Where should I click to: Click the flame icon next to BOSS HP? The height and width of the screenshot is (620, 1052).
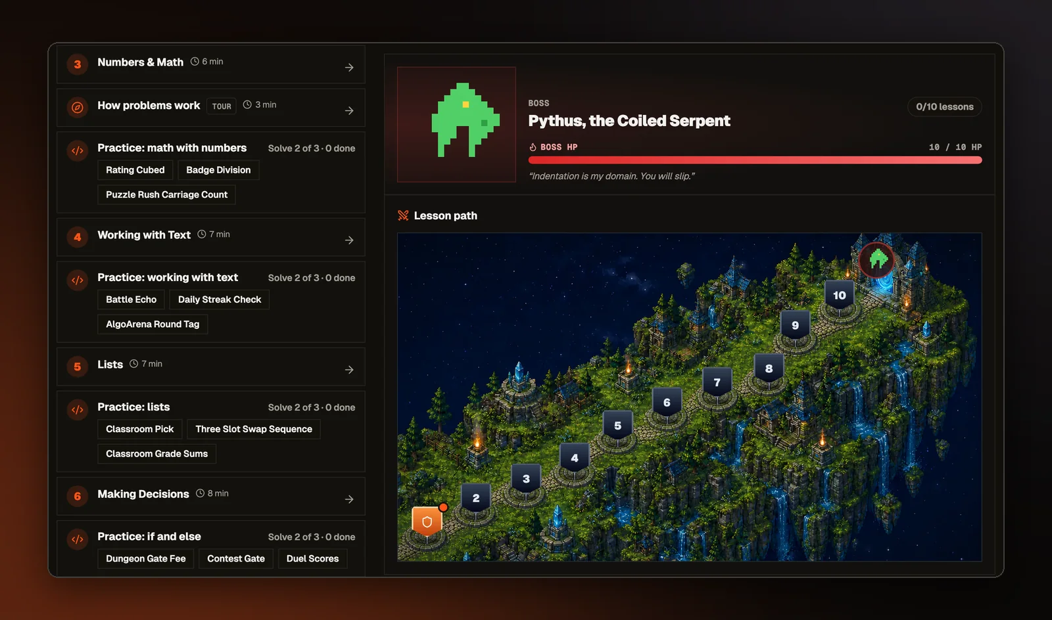533,147
